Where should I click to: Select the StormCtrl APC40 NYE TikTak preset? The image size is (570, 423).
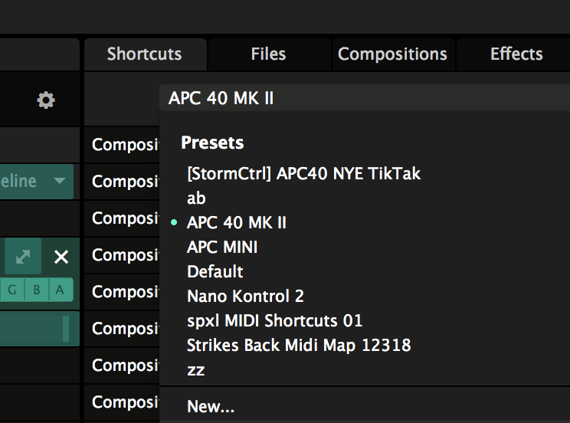(x=303, y=174)
